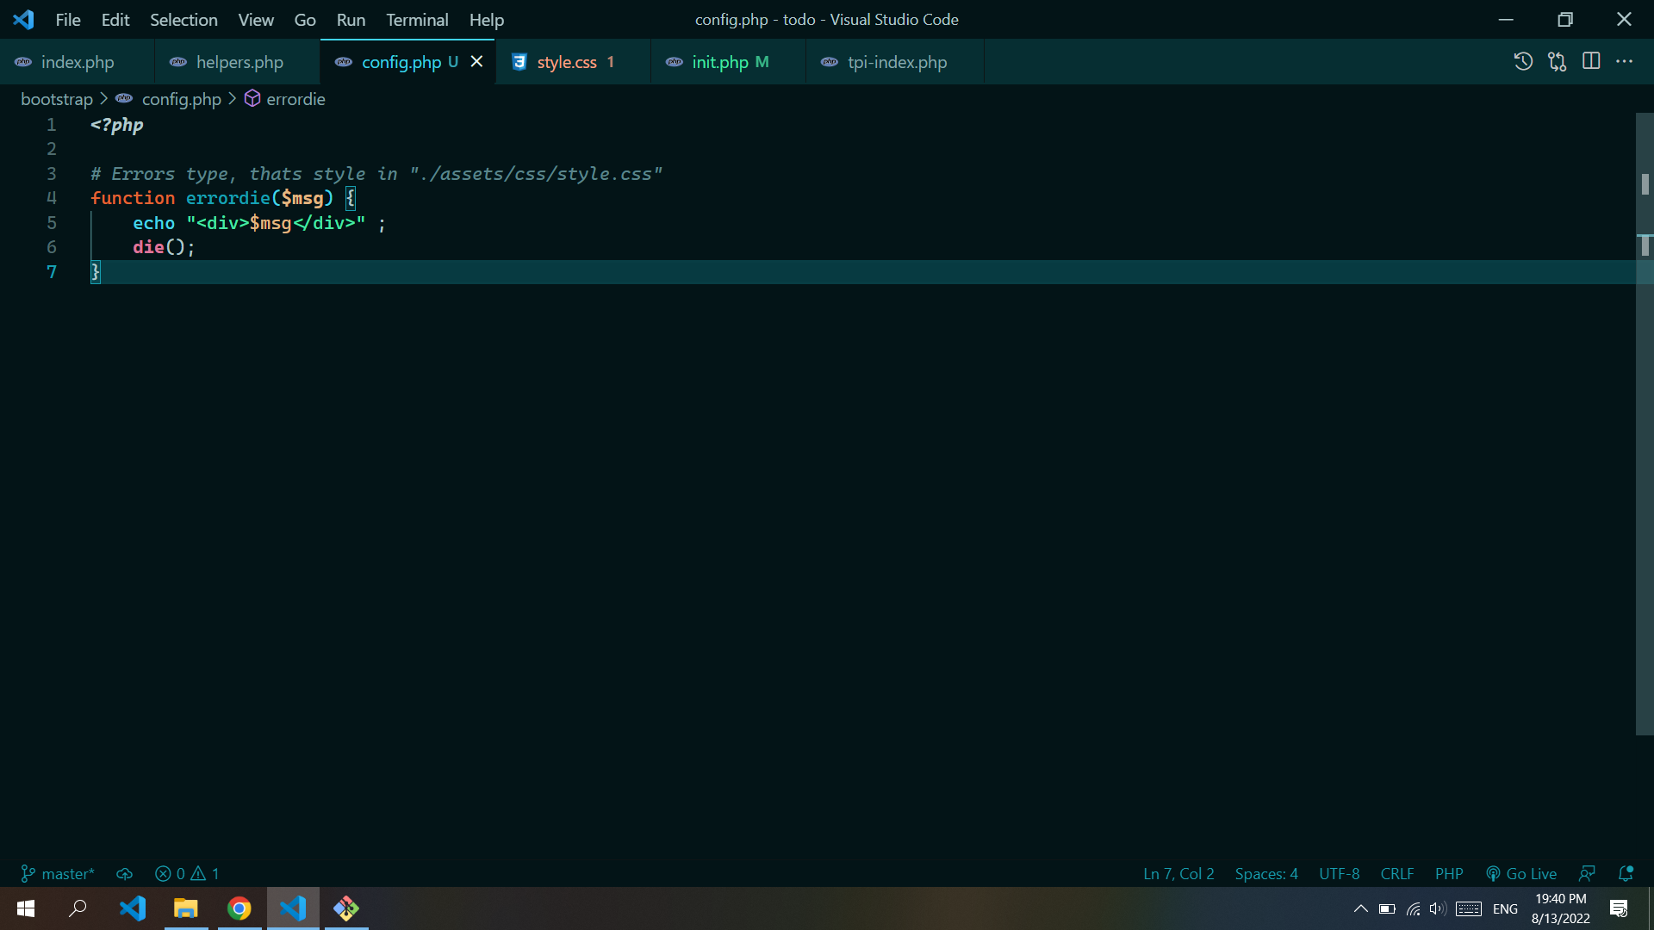Open the Windows Action Center notifications
The height and width of the screenshot is (930, 1654).
coord(1619,908)
